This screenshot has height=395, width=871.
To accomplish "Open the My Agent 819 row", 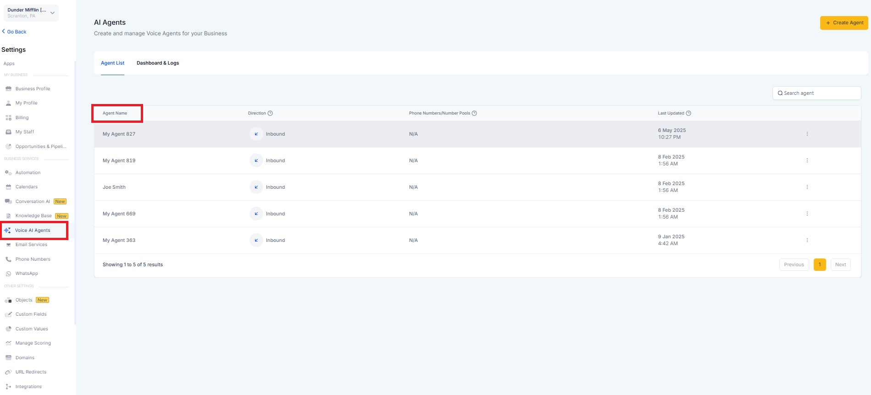I will coord(477,161).
